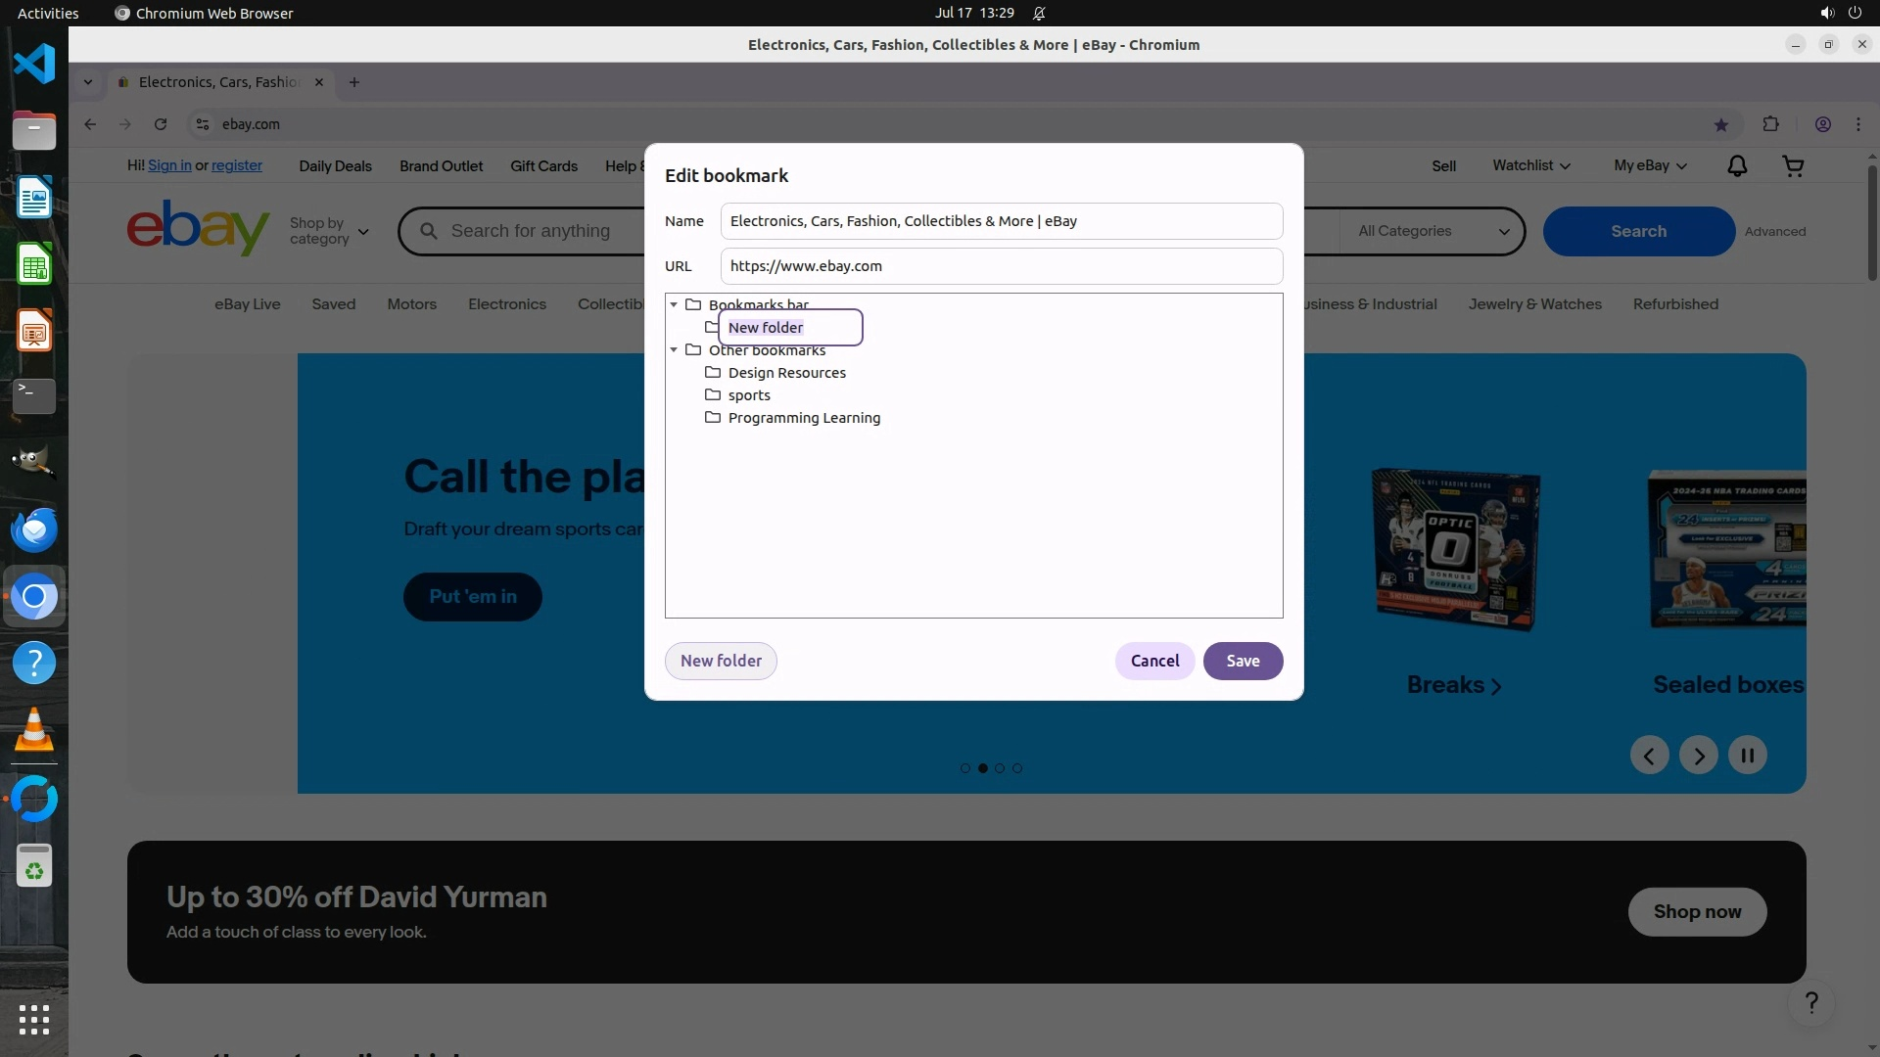Select the Programming Learning folder
The image size is (1880, 1057).
click(803, 418)
